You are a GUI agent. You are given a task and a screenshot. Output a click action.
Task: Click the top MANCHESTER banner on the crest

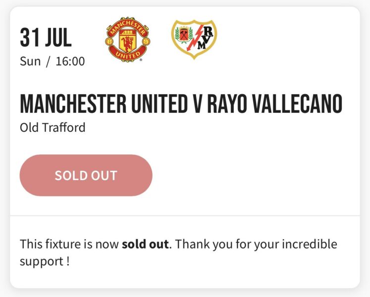tap(128, 25)
